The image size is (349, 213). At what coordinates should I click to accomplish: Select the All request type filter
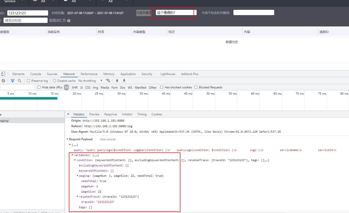66,87
